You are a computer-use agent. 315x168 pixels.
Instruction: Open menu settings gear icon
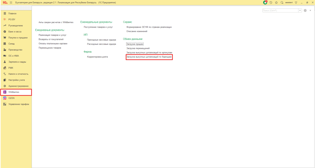305,10
